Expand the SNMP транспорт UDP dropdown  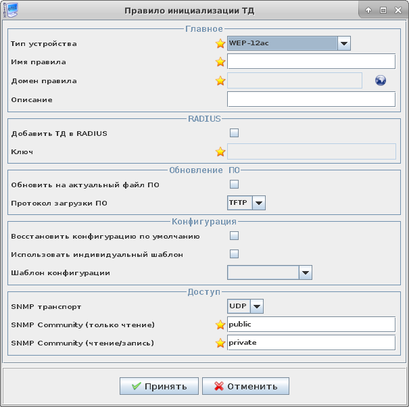coord(256,306)
